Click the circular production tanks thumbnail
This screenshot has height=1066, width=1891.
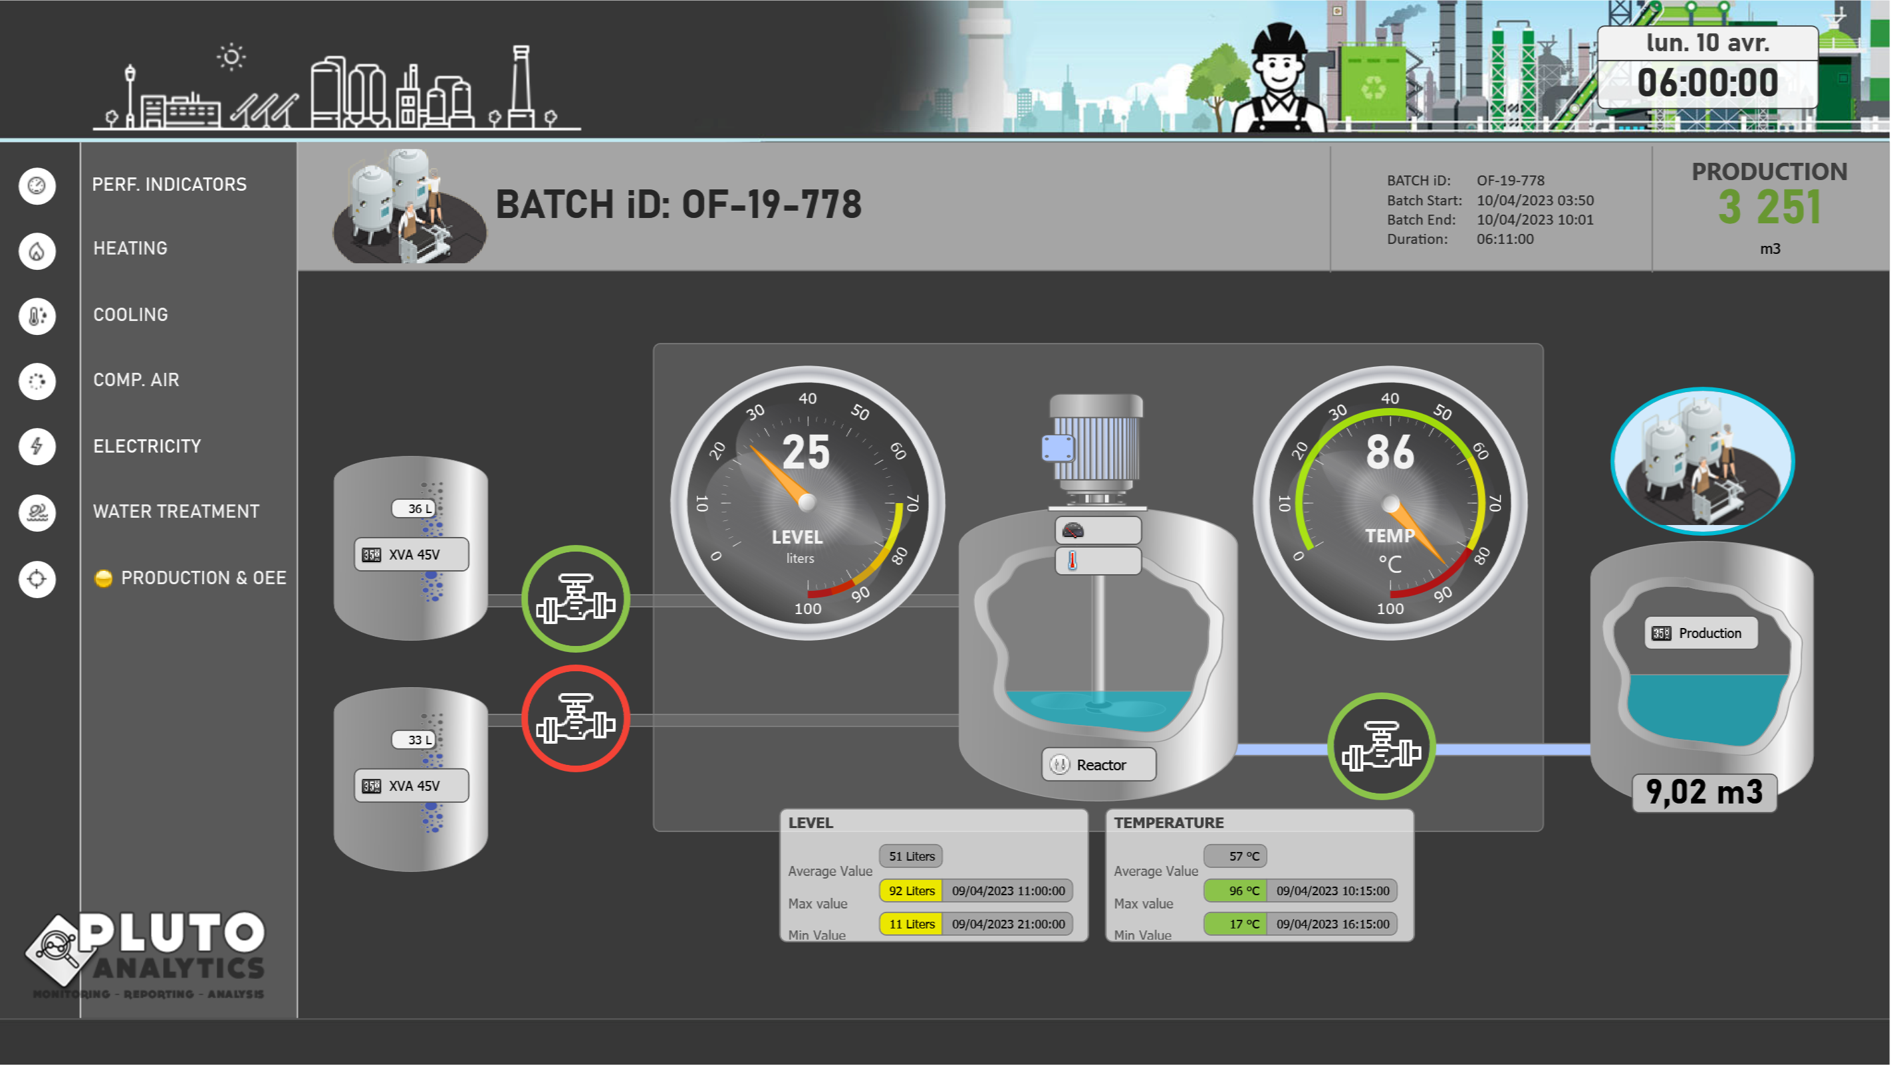click(x=1702, y=460)
